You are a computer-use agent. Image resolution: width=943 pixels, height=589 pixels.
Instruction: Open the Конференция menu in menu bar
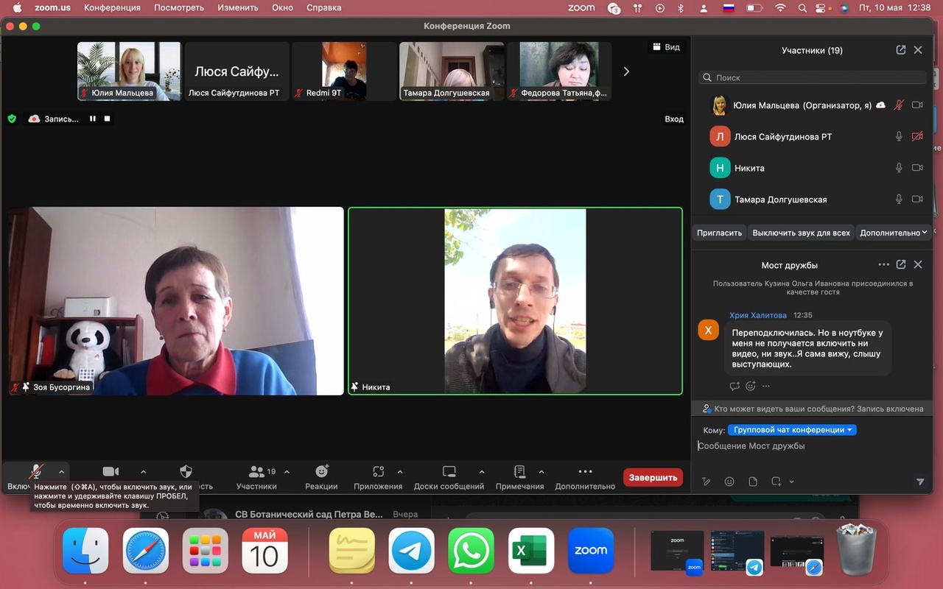[x=112, y=7]
